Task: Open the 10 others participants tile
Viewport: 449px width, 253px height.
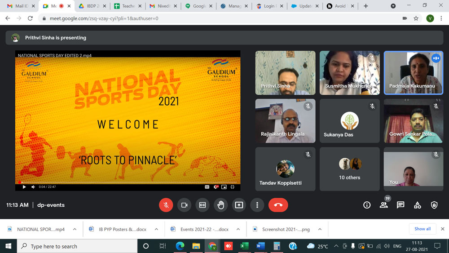Action: pos(350,169)
